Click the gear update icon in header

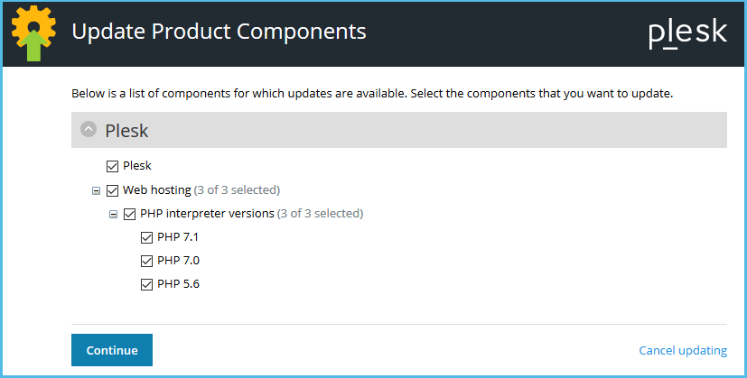click(33, 33)
